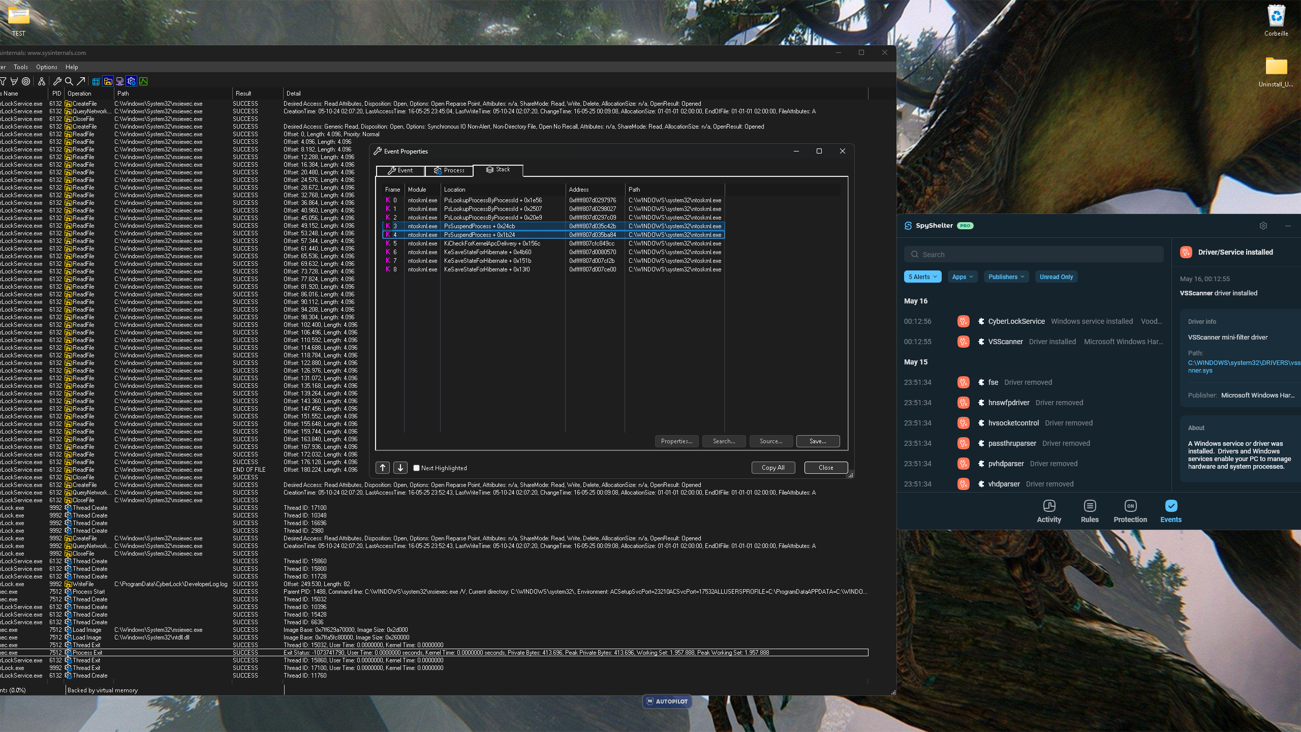The width and height of the screenshot is (1301, 732).
Task: Expand the 5 Alerts filter dropdown
Action: pyautogui.click(x=922, y=277)
